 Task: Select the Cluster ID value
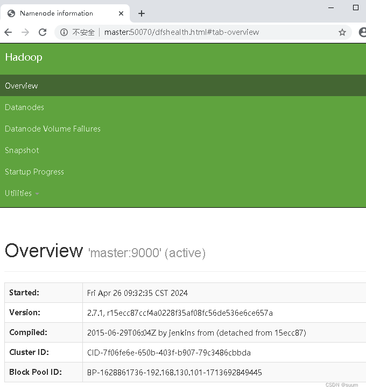169,352
